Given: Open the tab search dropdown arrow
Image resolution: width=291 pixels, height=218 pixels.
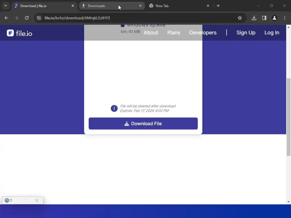Looking at the screenshot, I should point(6,6).
